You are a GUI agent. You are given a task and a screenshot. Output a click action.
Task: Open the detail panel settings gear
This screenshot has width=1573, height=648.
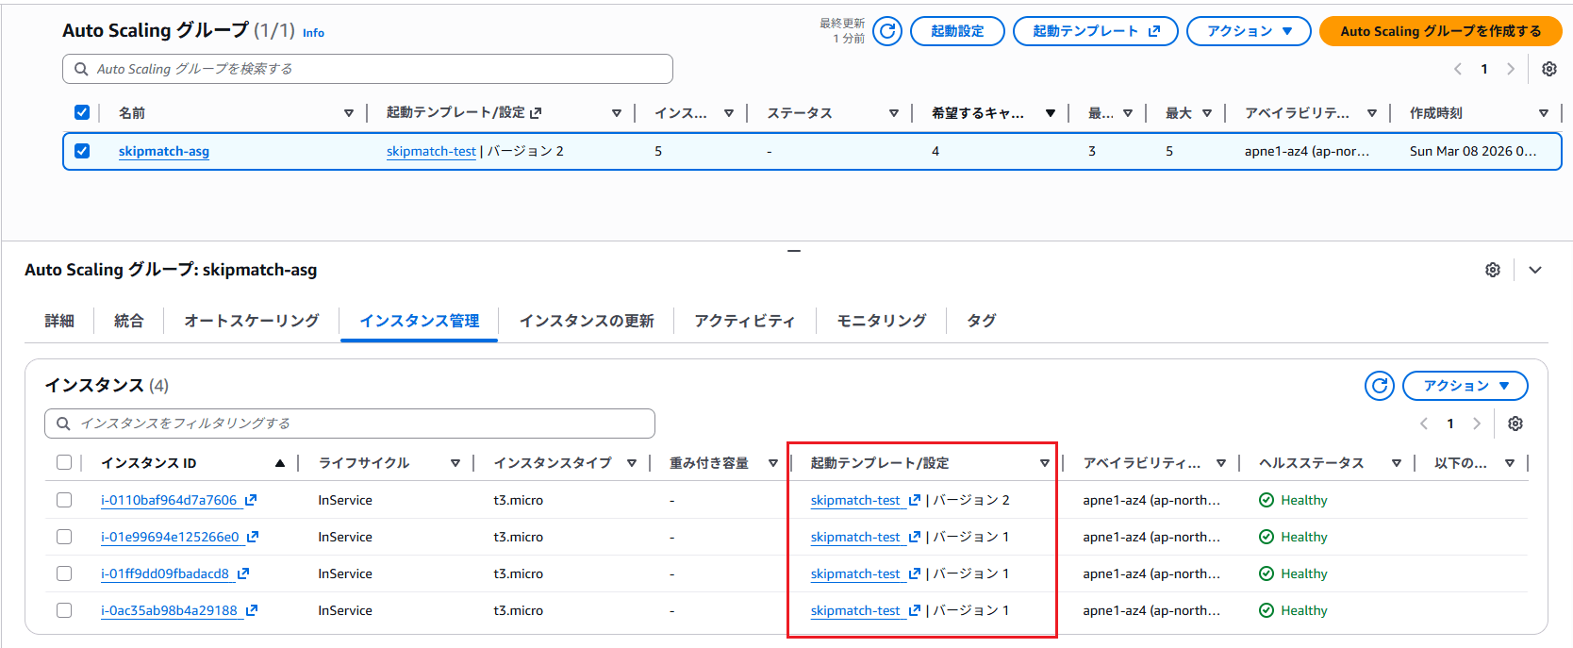(x=1492, y=270)
